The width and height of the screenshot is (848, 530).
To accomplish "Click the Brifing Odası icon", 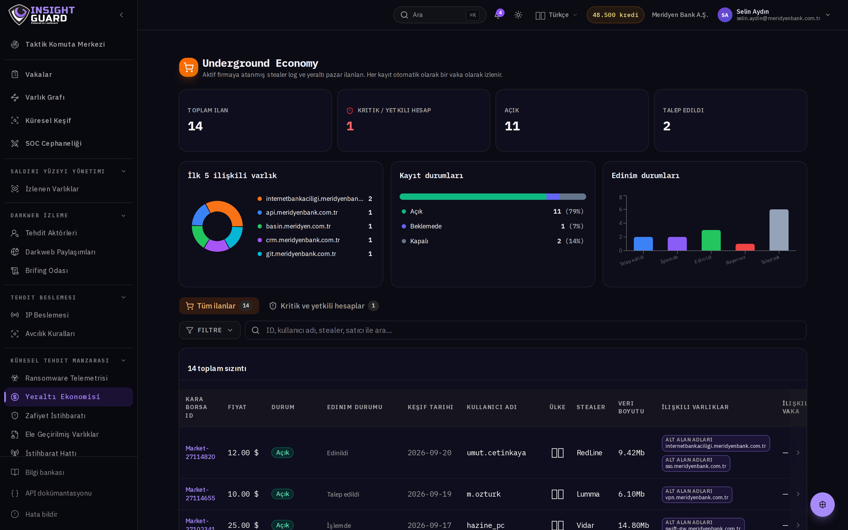I will point(15,271).
